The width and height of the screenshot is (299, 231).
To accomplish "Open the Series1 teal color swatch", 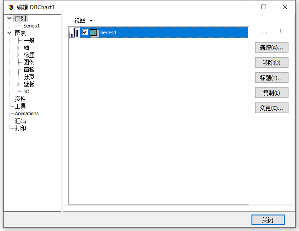I will coord(94,33).
